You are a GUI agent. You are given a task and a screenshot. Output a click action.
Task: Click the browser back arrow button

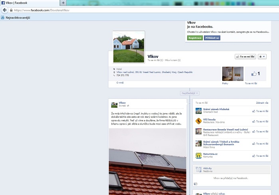click(5, 10)
